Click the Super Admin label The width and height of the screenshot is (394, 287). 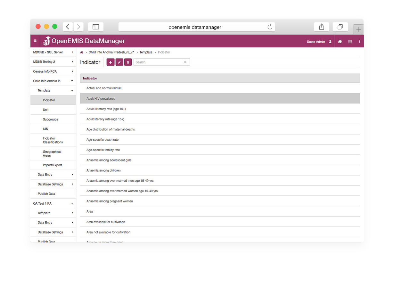pos(316,42)
